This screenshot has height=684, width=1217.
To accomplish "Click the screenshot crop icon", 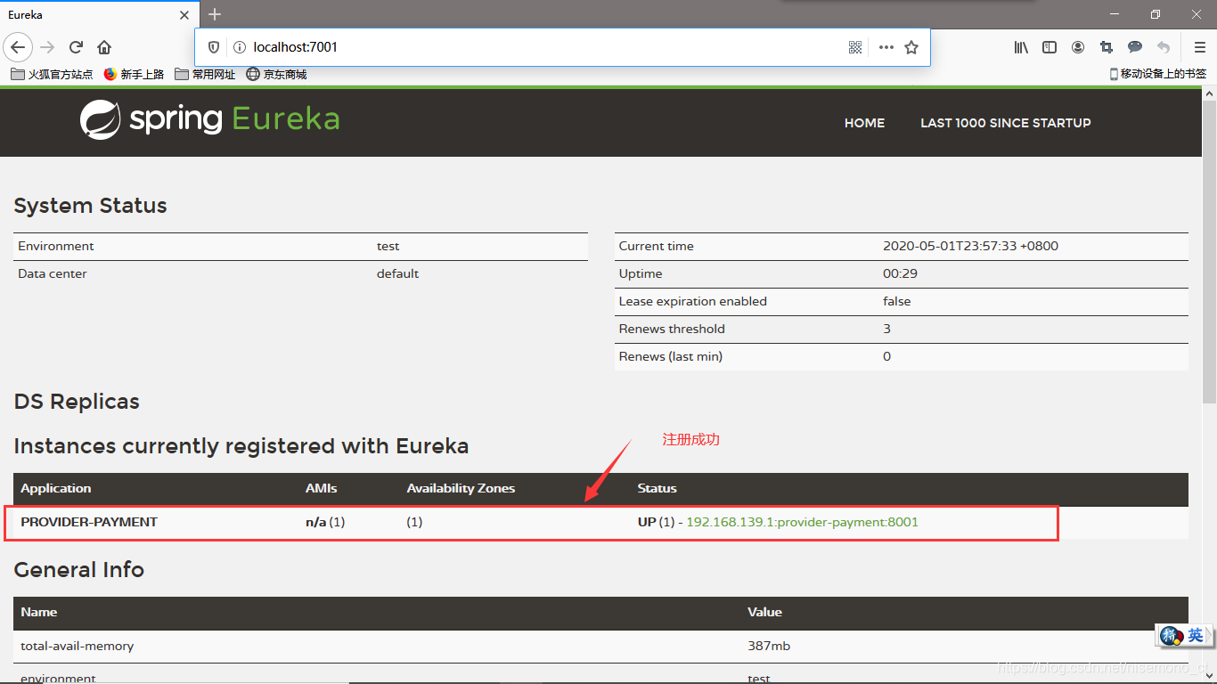I will [1107, 47].
